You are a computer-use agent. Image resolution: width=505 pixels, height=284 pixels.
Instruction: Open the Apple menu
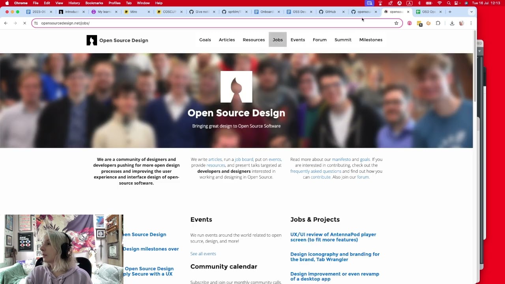(x=7, y=3)
